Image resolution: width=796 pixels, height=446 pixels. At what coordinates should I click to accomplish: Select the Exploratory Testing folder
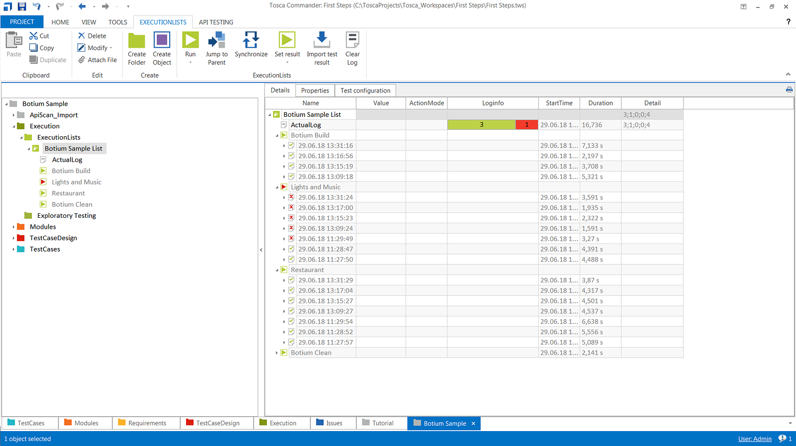(x=67, y=215)
